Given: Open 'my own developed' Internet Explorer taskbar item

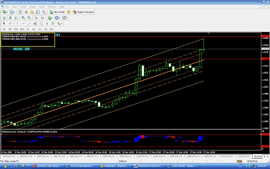Looking at the screenshot, I should click(x=81, y=166).
